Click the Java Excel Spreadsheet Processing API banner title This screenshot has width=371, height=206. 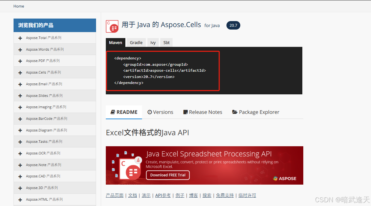(x=209, y=154)
